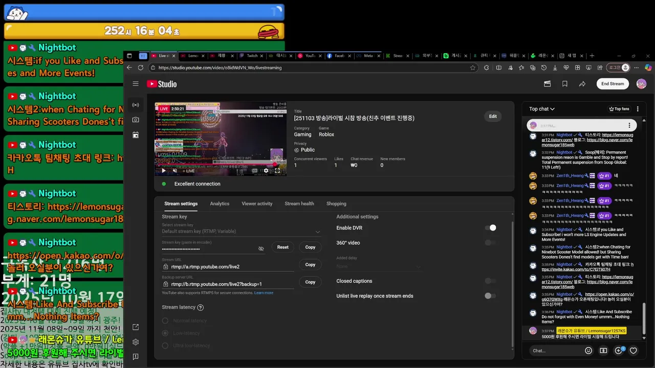Image resolution: width=655 pixels, height=368 pixels.
Task: Refresh the browser page
Action: pos(141,67)
